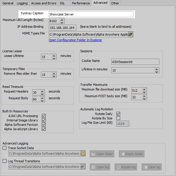176x176 pixels.
Task: Open the Other tab
Action: coord(115,3)
